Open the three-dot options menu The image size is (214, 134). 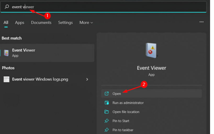[201, 22]
